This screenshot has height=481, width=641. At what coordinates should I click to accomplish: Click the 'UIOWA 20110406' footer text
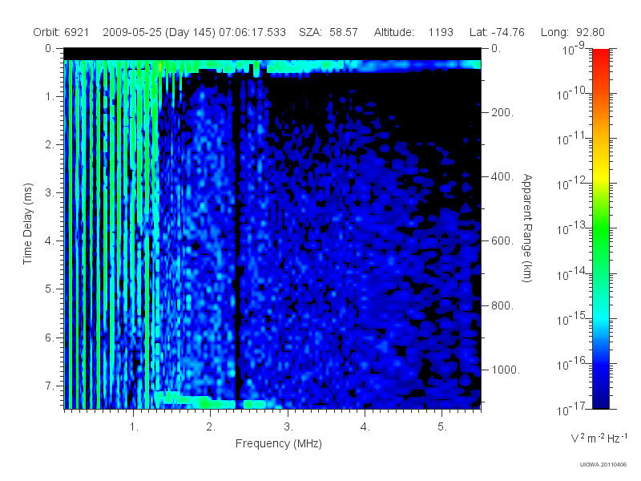click(603, 465)
